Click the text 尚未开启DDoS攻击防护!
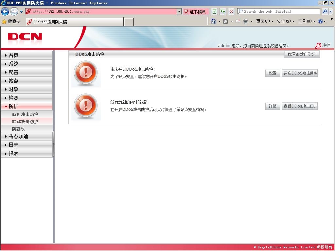The width and height of the screenshot is (335, 251). pyautogui.click(x=133, y=69)
